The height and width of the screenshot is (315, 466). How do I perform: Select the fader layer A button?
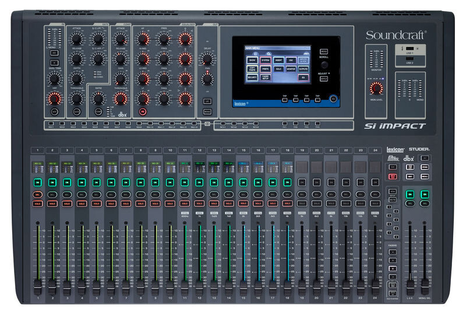(392, 252)
